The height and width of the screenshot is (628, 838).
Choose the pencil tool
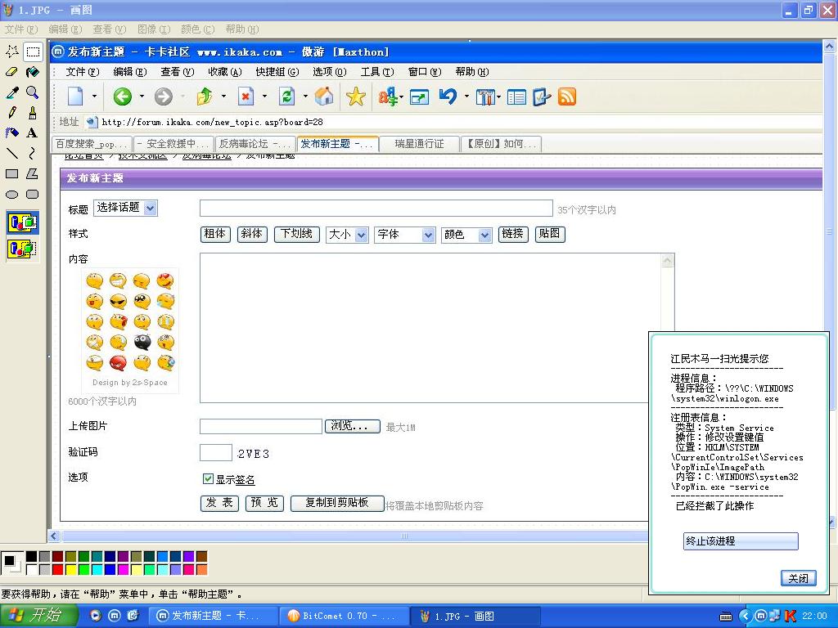click(x=11, y=113)
